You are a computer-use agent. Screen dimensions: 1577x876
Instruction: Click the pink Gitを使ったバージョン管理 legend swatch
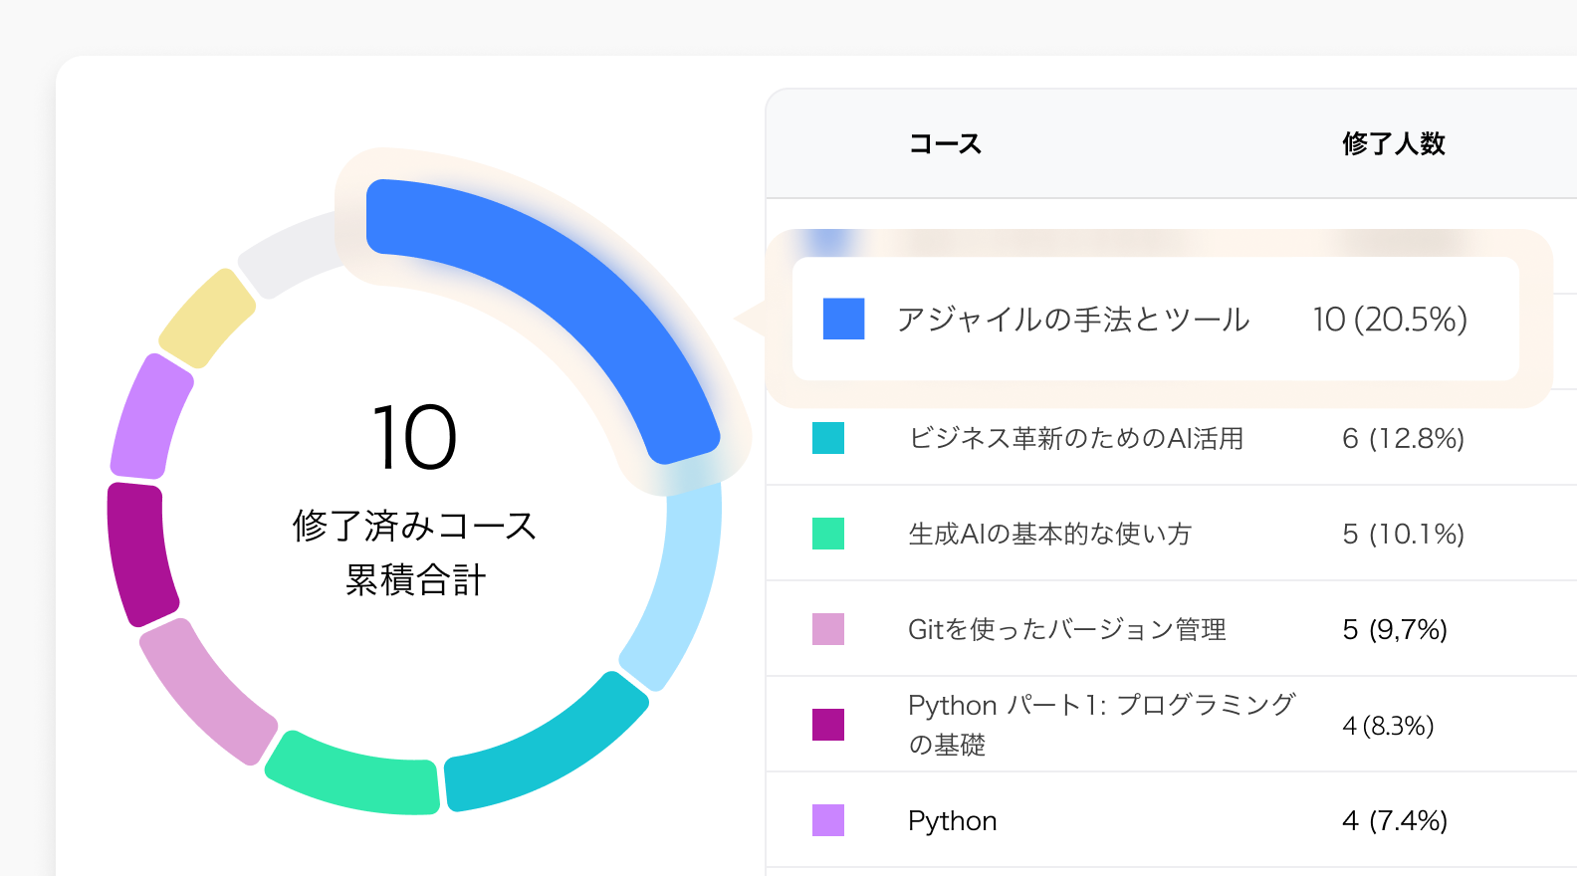click(828, 629)
